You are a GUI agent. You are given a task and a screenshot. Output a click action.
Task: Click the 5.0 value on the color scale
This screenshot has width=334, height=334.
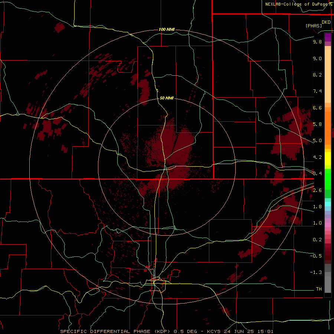[317, 141]
